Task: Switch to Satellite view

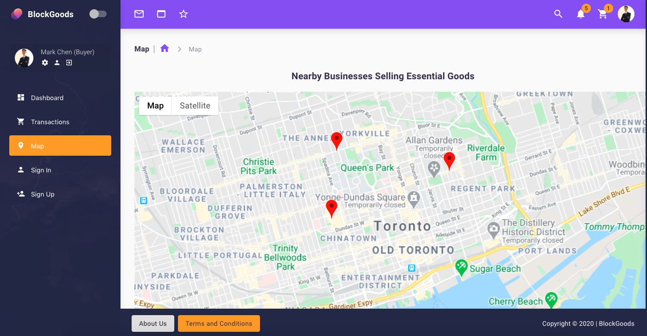Action: click(x=195, y=106)
